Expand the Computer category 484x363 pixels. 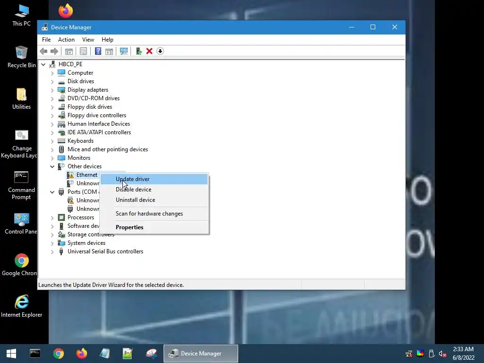coord(52,73)
